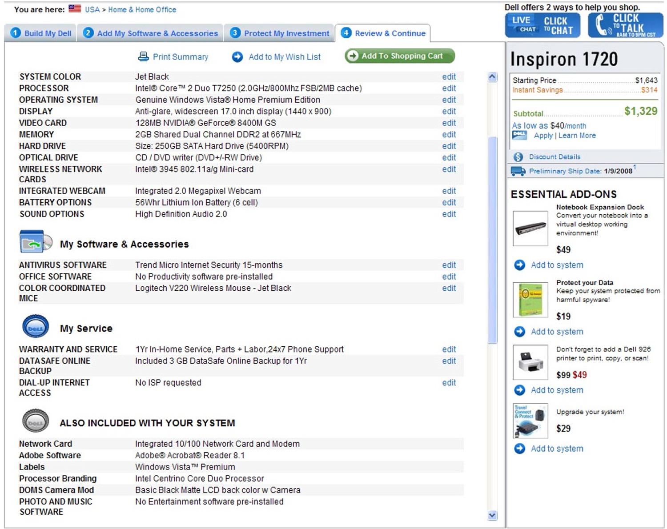Click the summary list scroll down arrow
Image resolution: width=667 pixels, height=529 pixels.
coord(492,515)
